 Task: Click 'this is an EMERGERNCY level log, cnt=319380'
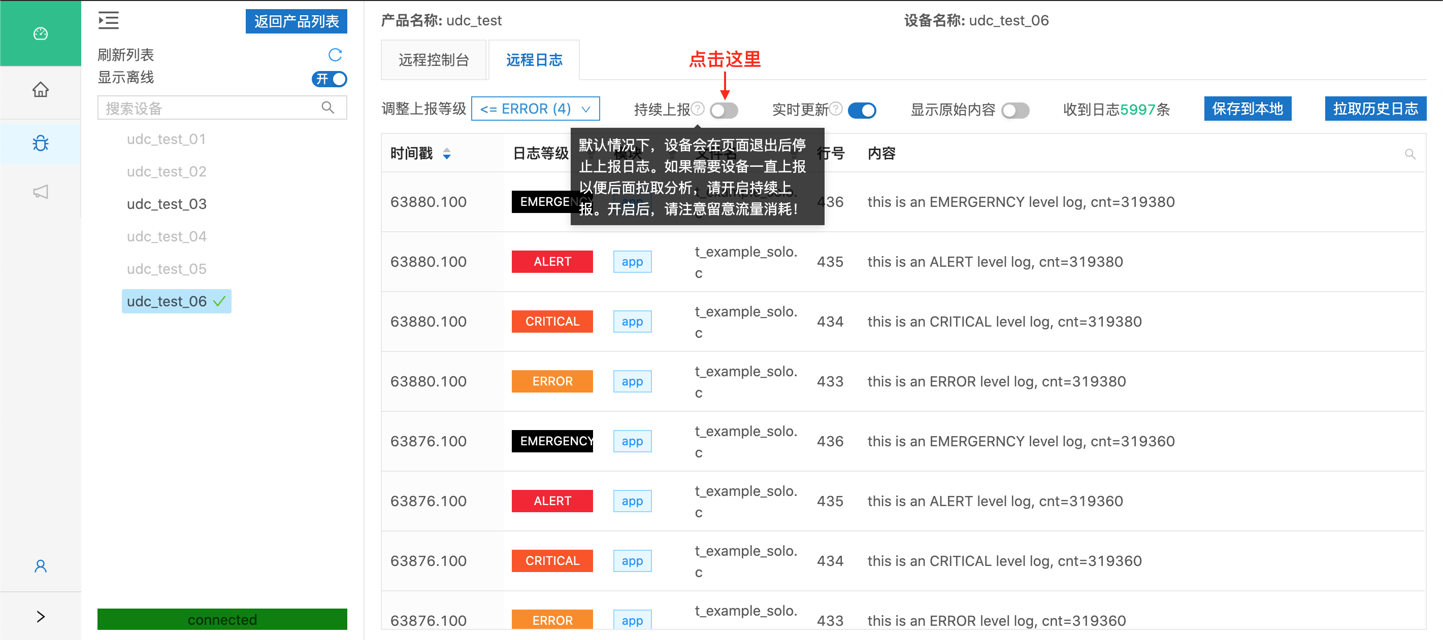click(1021, 202)
